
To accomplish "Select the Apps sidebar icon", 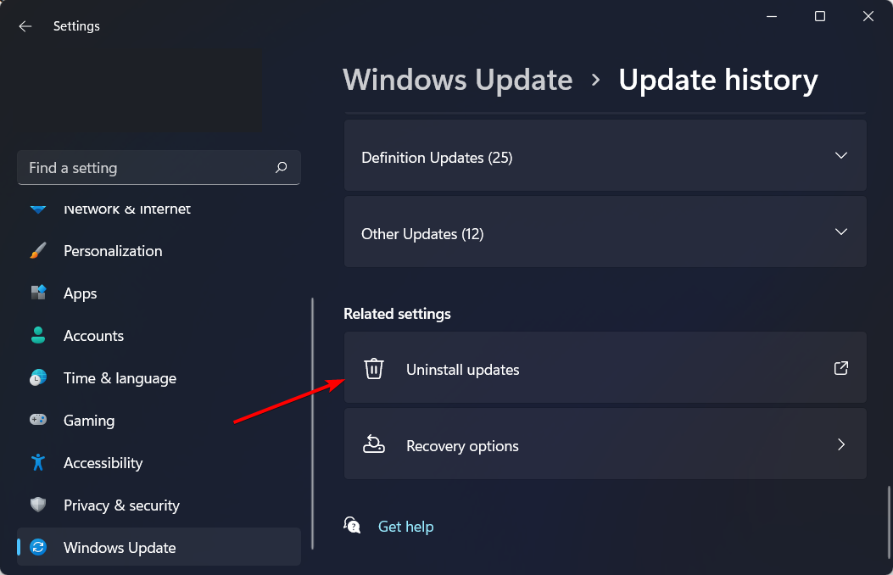I will [x=38, y=293].
